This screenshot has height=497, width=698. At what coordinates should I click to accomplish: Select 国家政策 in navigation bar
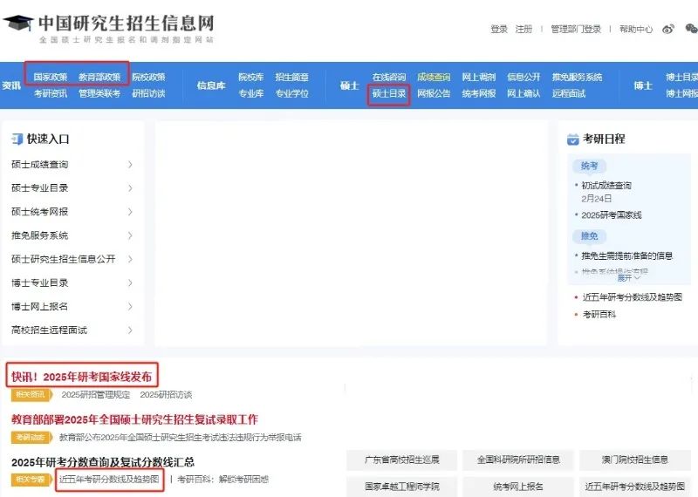pyautogui.click(x=50, y=77)
